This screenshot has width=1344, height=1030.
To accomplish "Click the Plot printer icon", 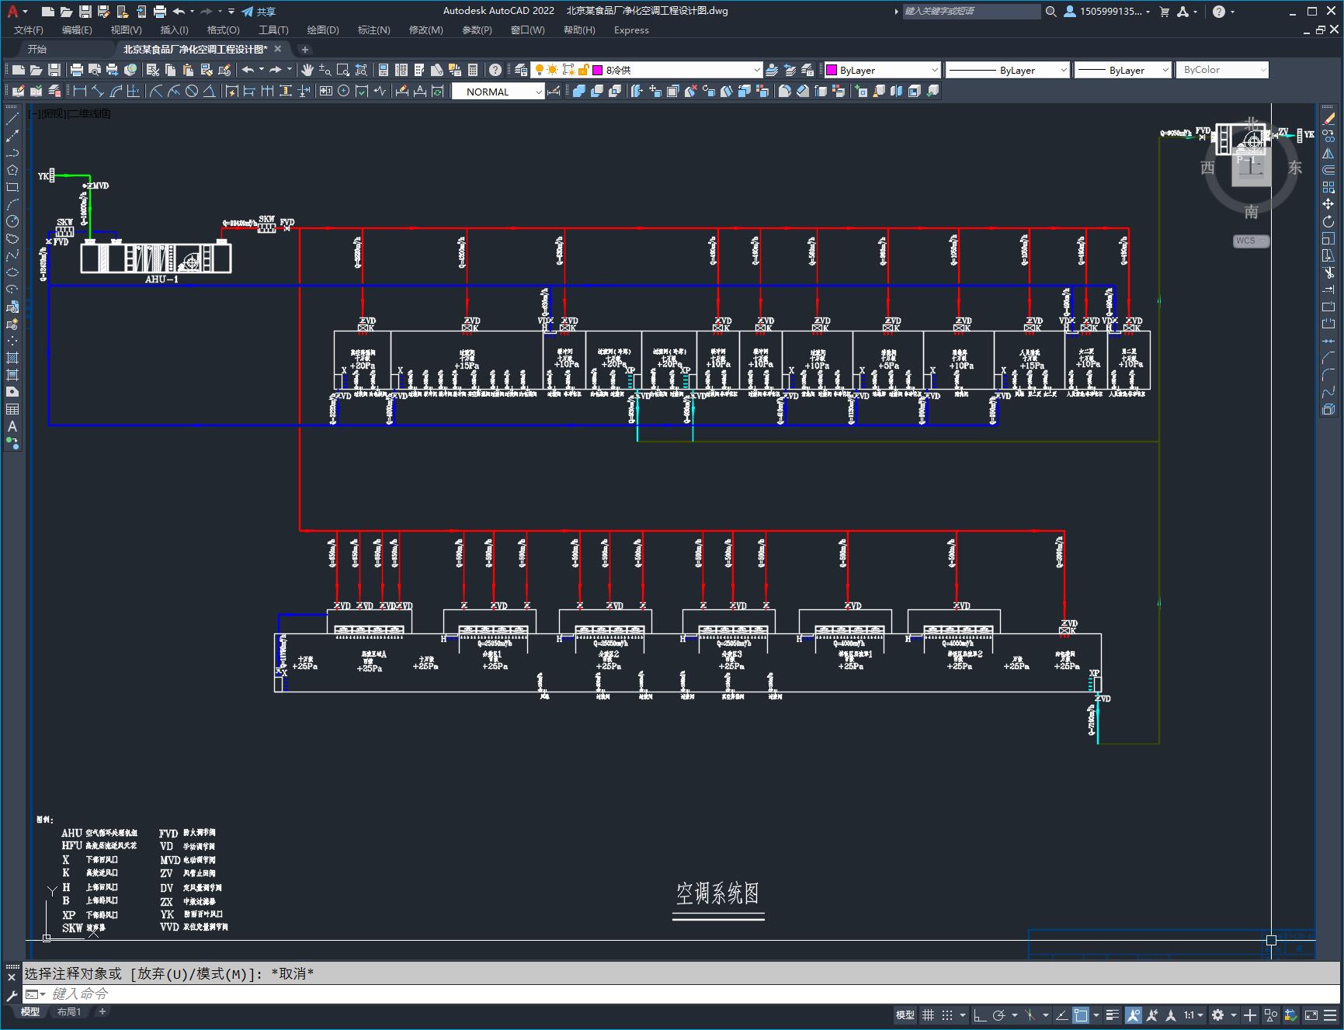I will coord(76,70).
